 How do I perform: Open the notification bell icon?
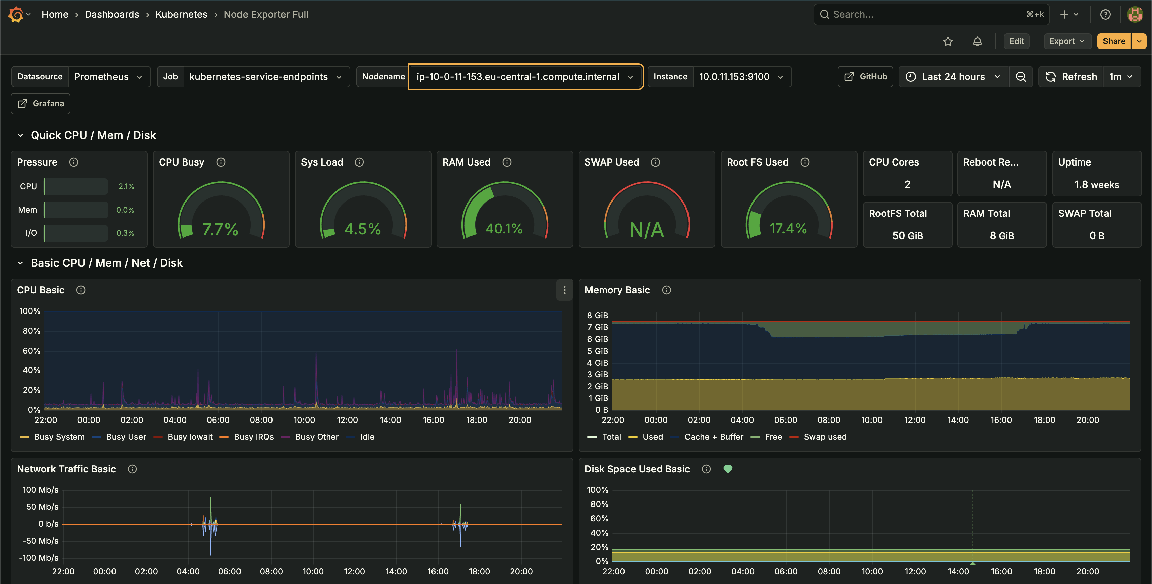tap(978, 41)
